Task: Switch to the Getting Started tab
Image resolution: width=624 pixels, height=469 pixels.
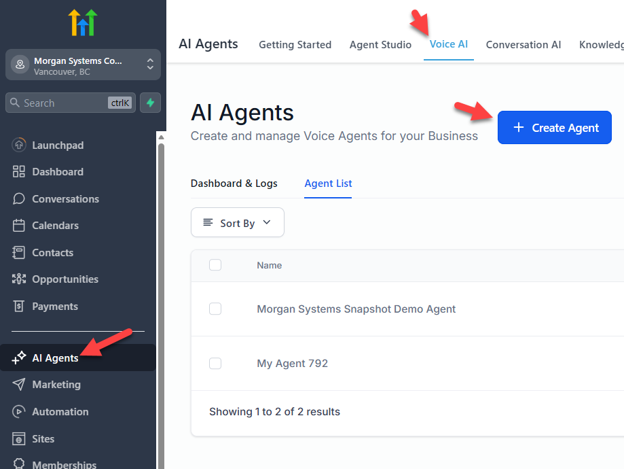Action: [295, 45]
